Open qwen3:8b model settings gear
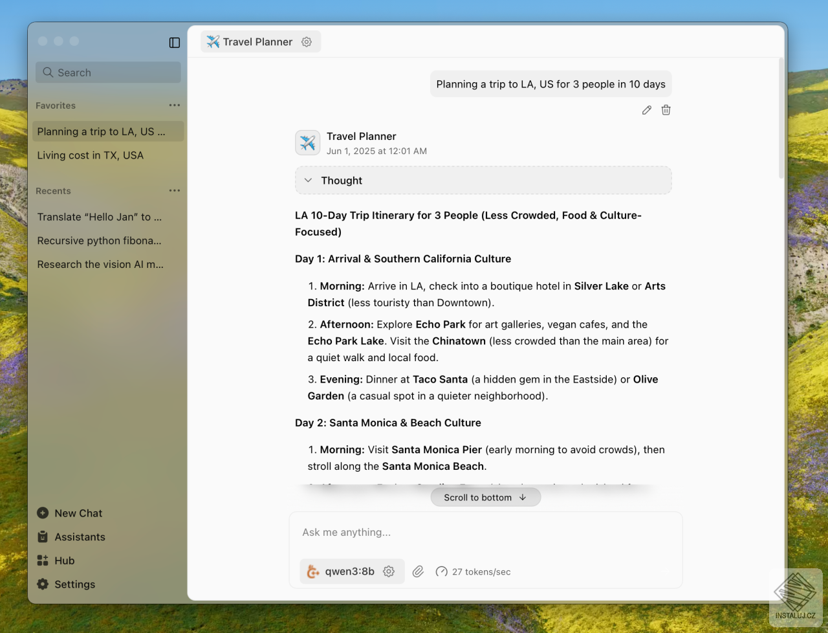This screenshot has height=633, width=828. [389, 572]
